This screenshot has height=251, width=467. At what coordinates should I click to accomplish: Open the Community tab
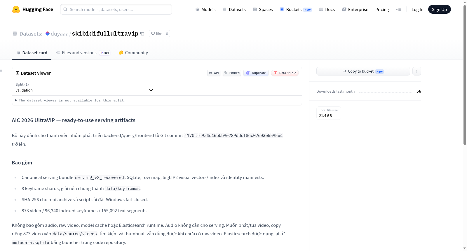[133, 53]
